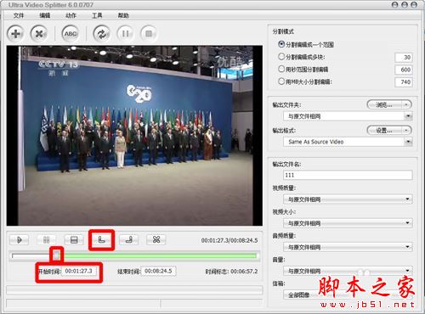This screenshot has height=314, width=425.
Task: Click the end time field 00:08:24.5
Action: pos(158,271)
